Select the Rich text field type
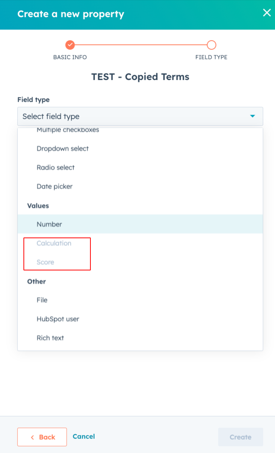This screenshot has width=275, height=453. click(50, 338)
